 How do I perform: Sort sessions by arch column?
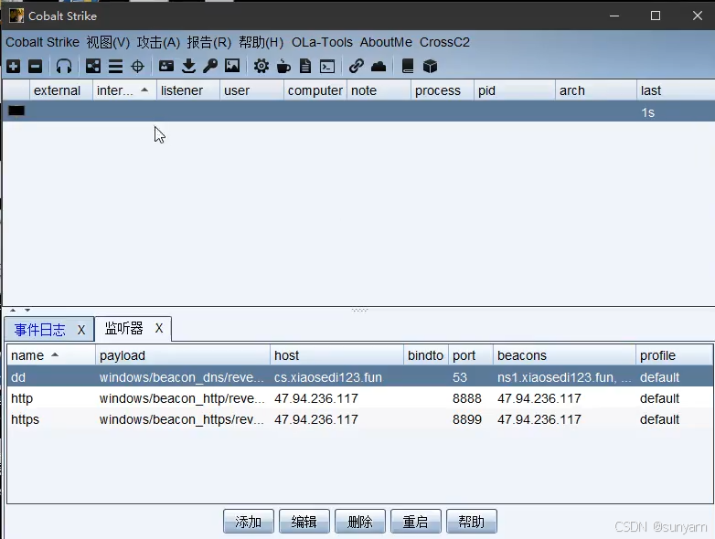pos(596,90)
